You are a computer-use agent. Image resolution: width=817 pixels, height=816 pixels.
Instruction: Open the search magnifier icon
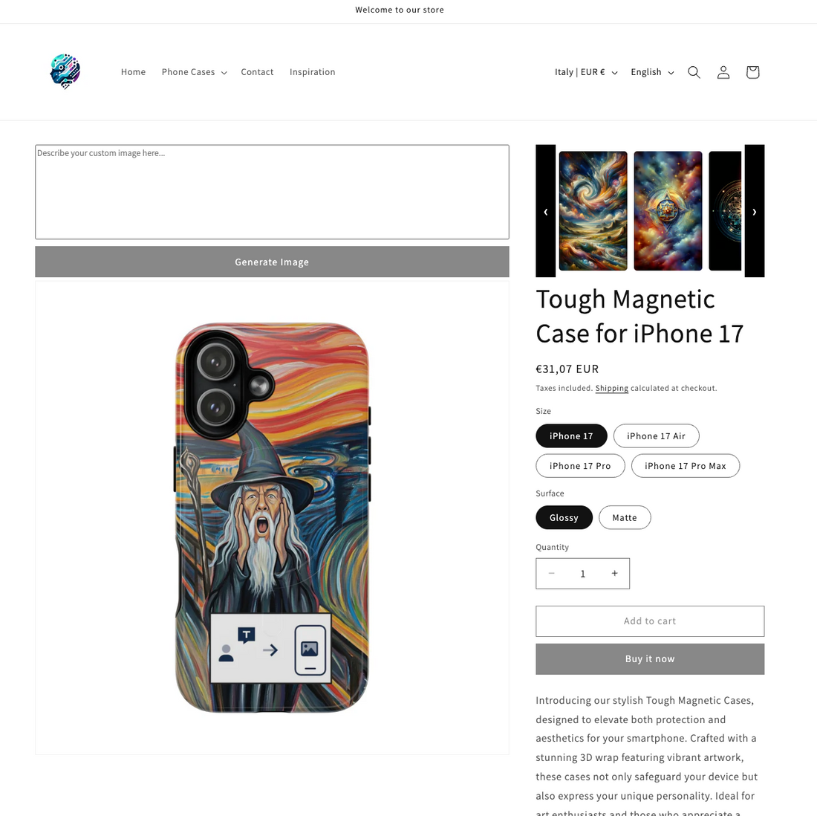[x=694, y=72]
